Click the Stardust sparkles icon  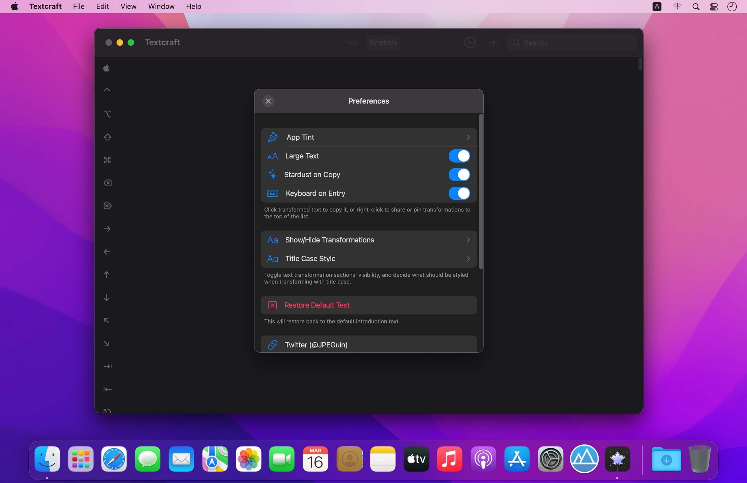pos(272,174)
